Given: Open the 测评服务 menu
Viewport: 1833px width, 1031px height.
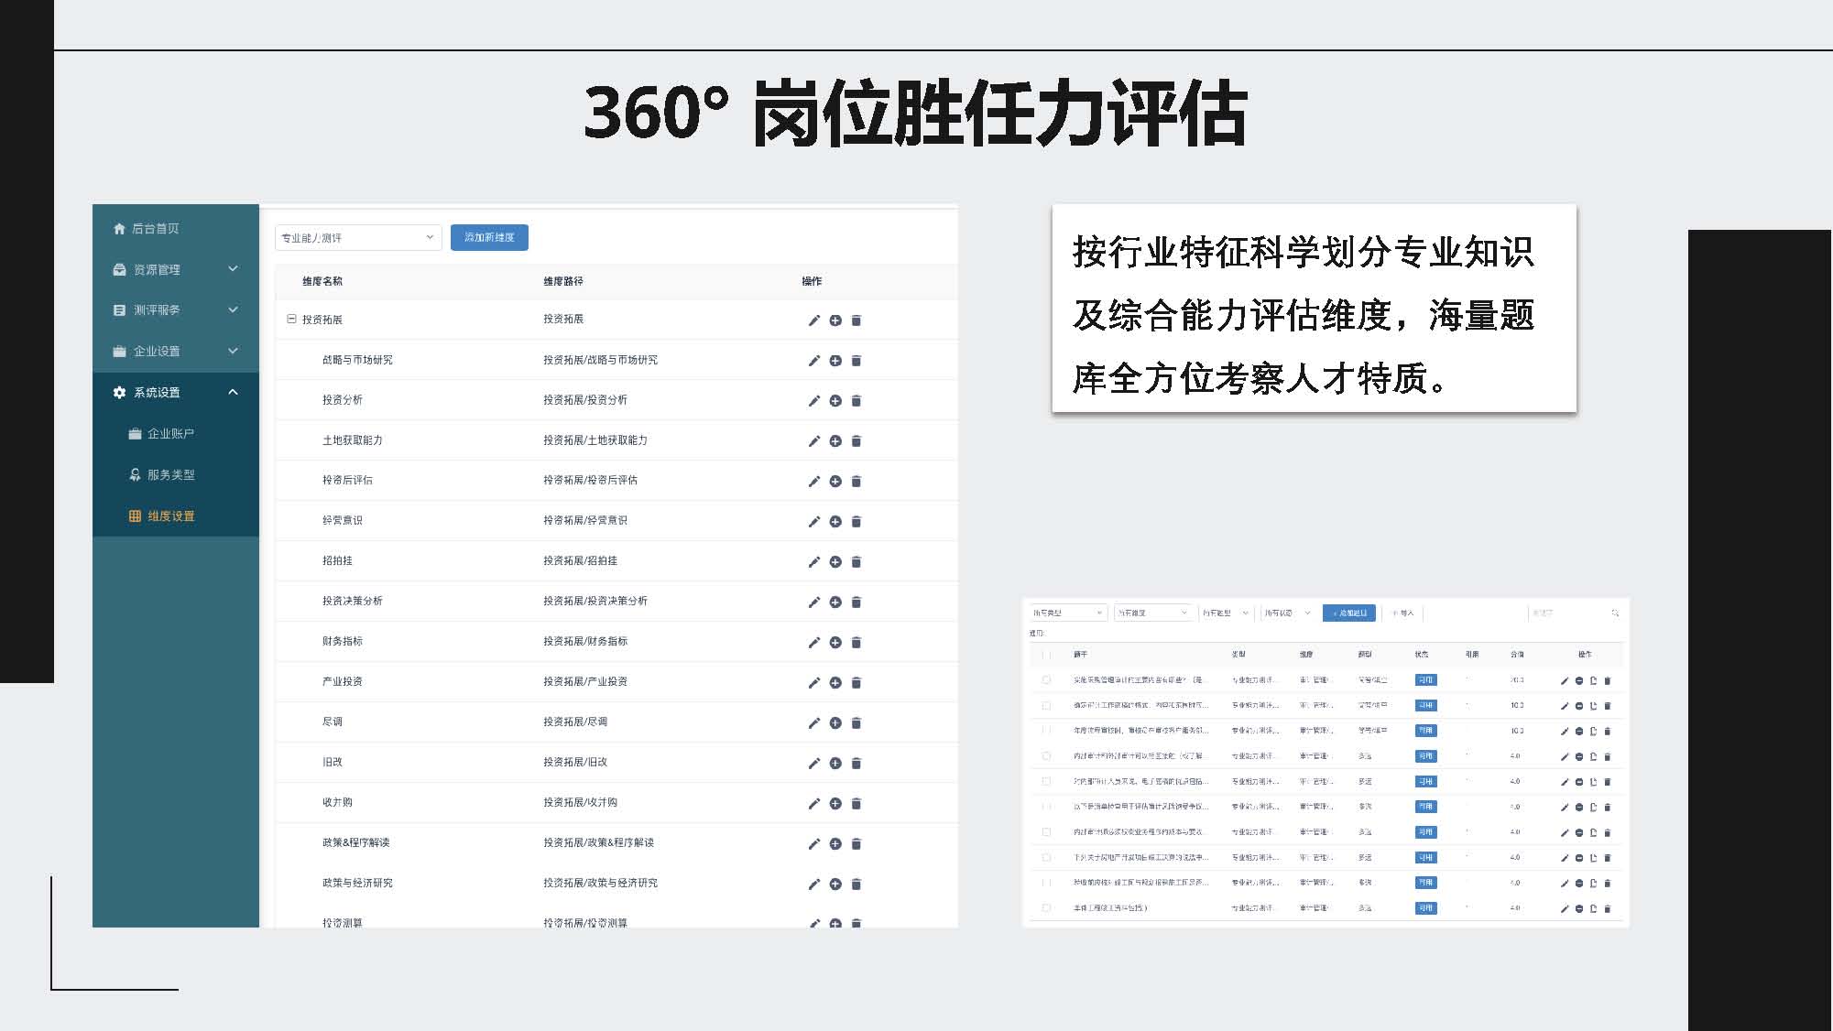Looking at the screenshot, I should [x=176, y=309].
